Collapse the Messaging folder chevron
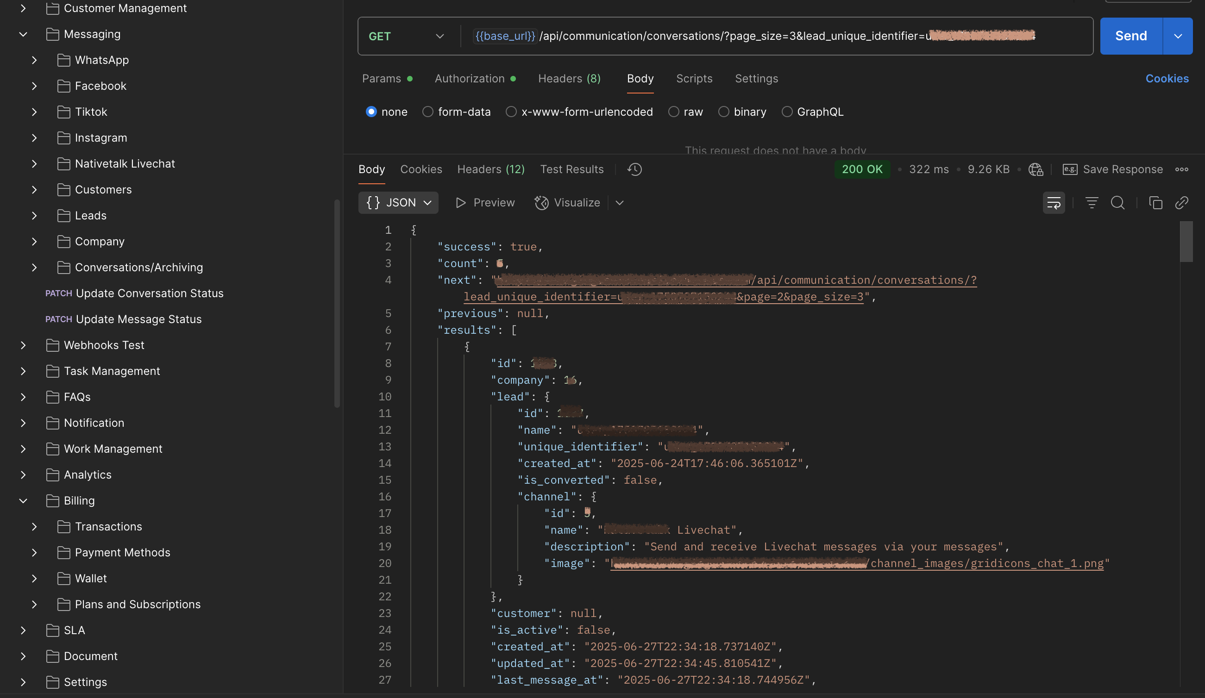This screenshot has width=1205, height=698. (23, 34)
